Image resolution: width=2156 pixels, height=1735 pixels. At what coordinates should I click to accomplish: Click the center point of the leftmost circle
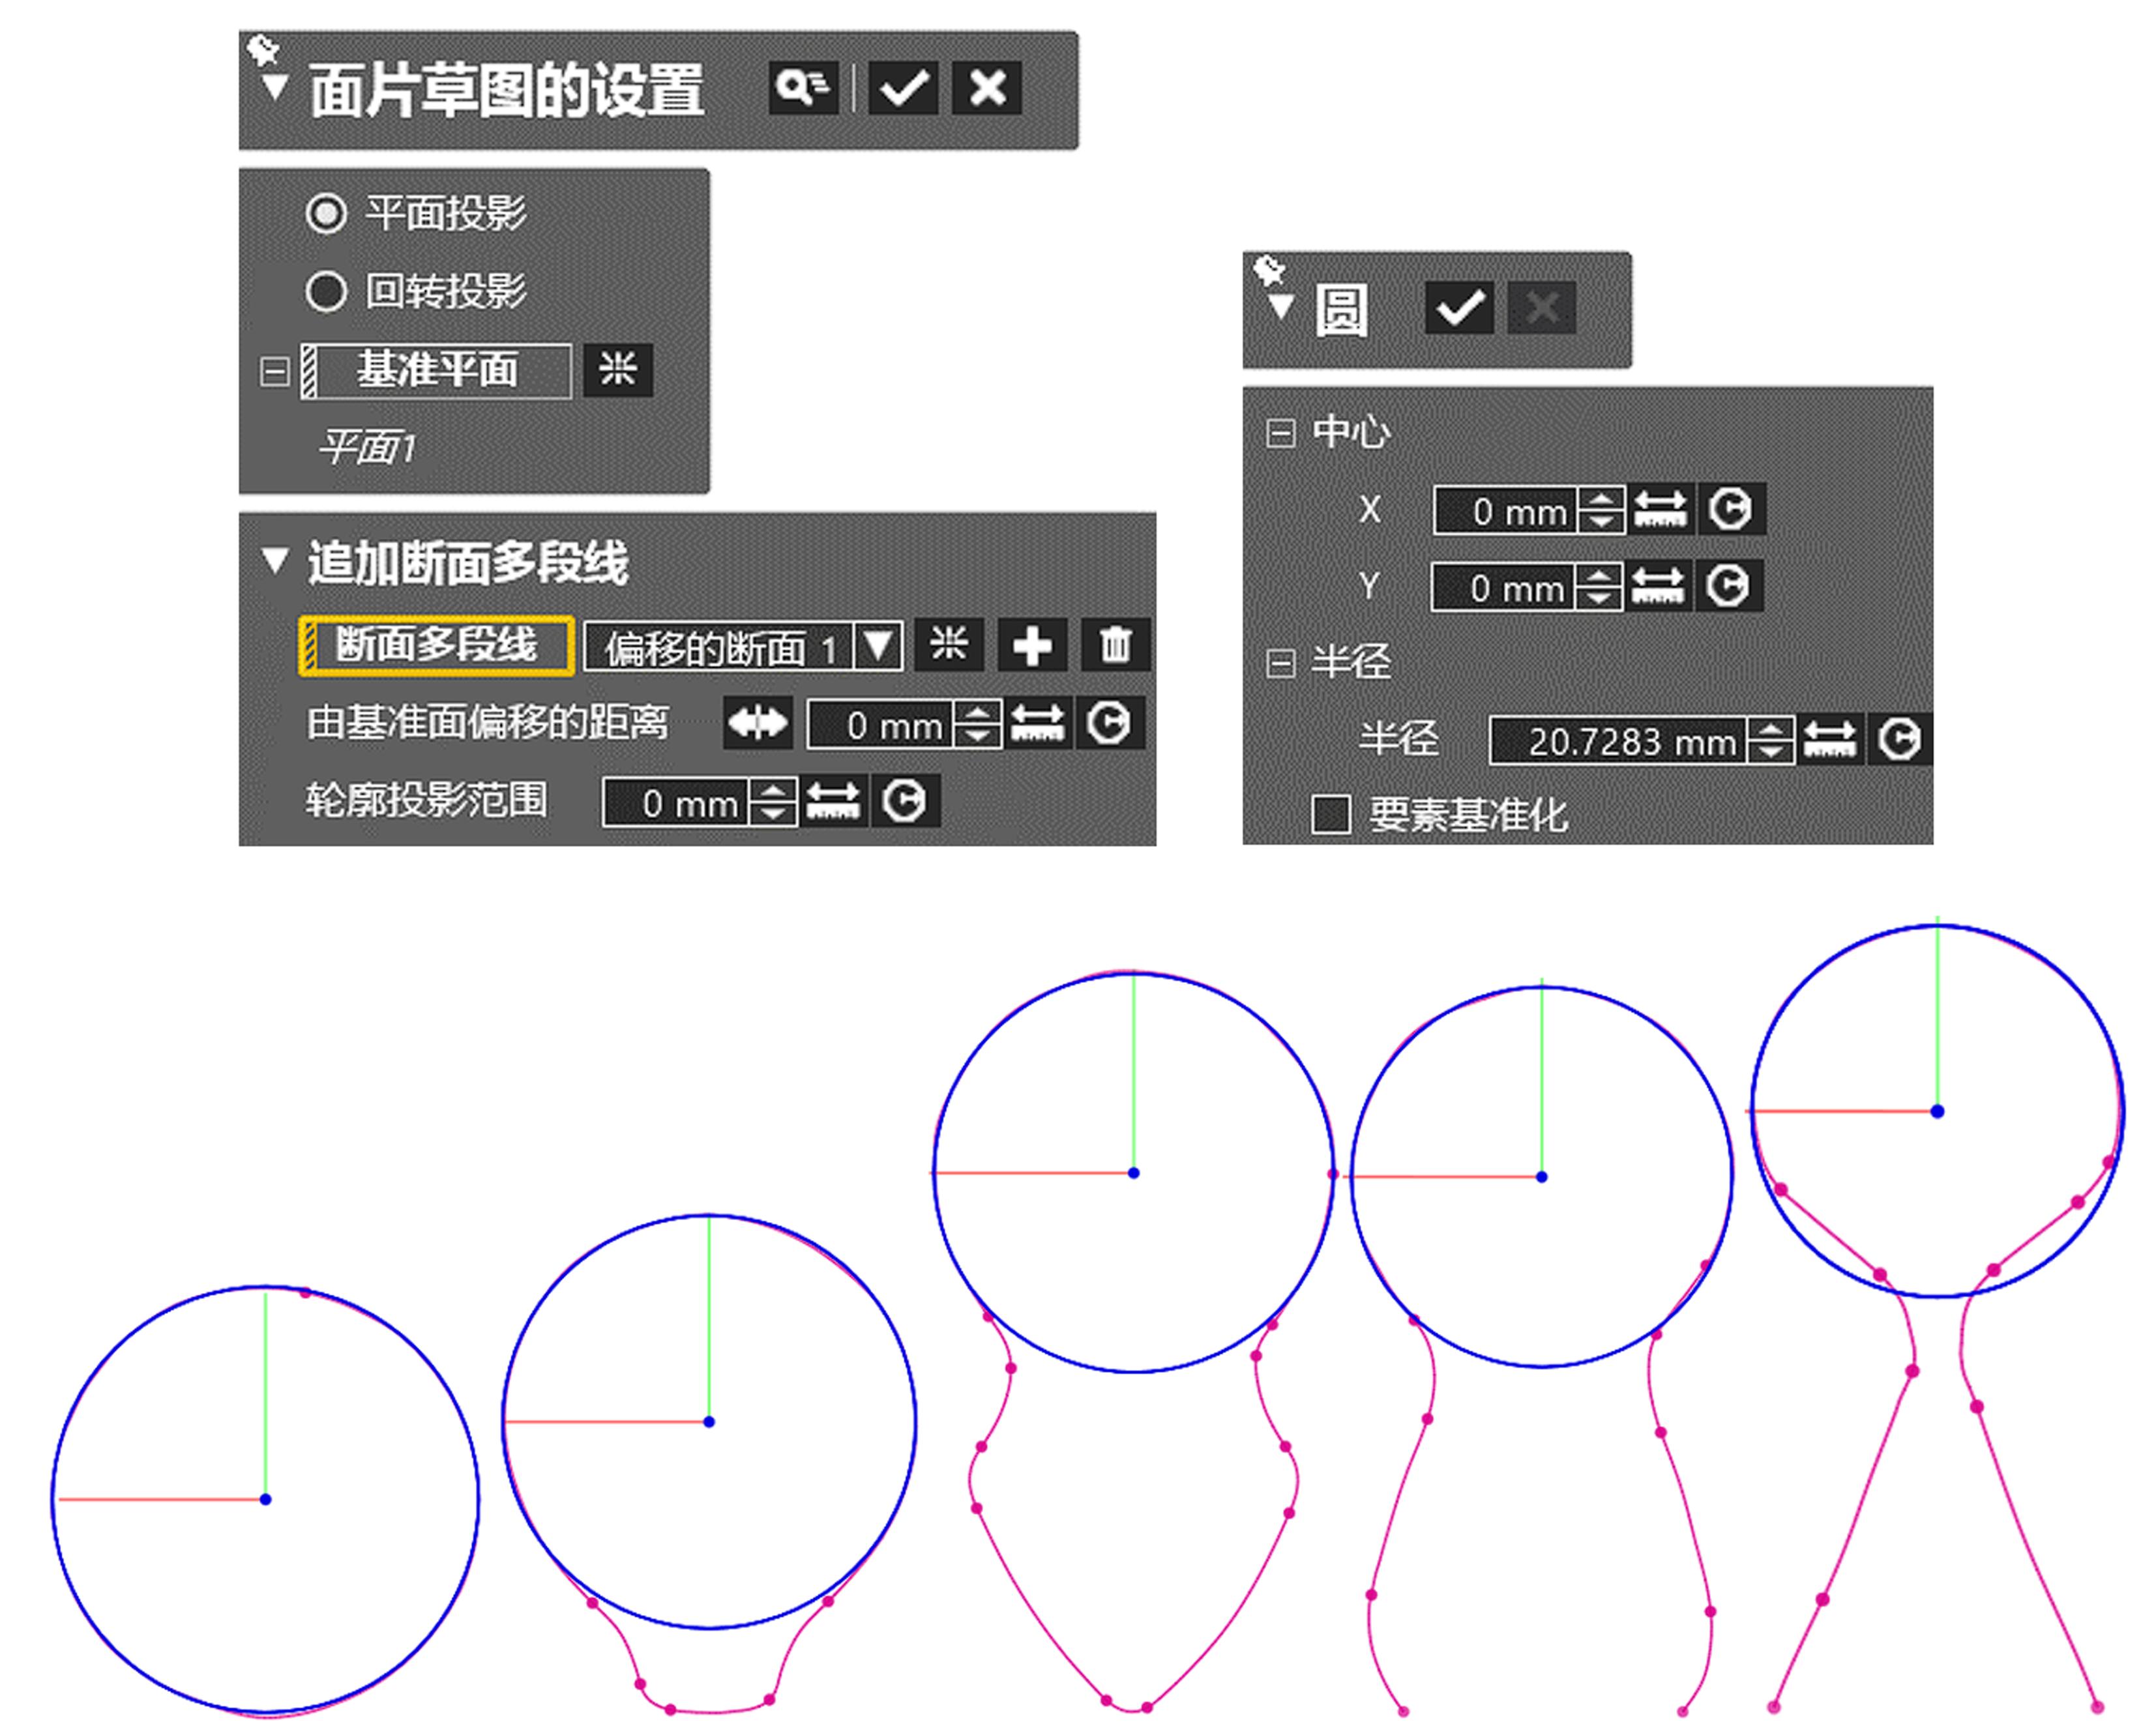point(265,1499)
